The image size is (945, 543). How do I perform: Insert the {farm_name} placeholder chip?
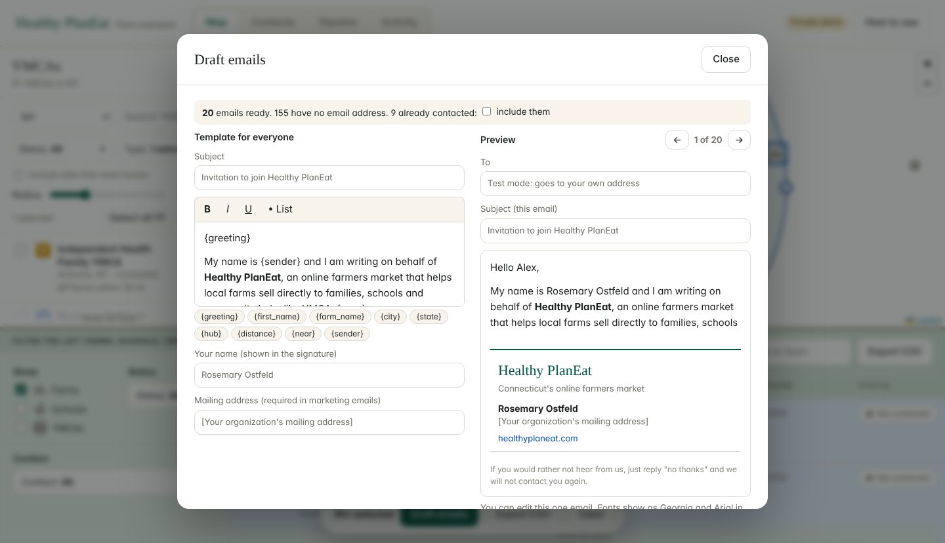point(340,317)
